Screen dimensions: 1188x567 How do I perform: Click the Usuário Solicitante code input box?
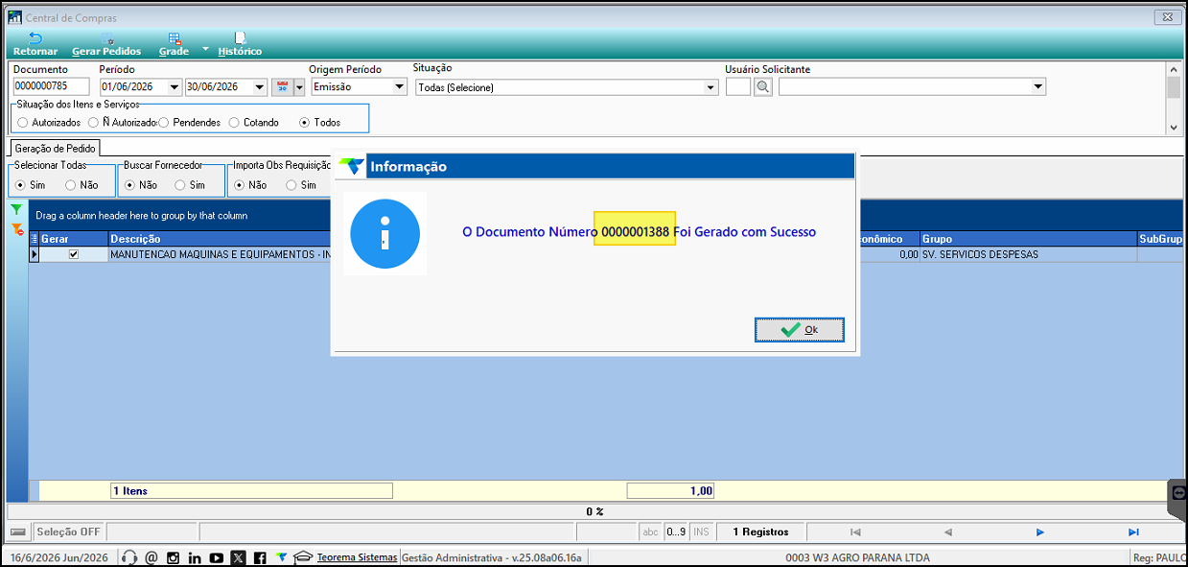[738, 87]
